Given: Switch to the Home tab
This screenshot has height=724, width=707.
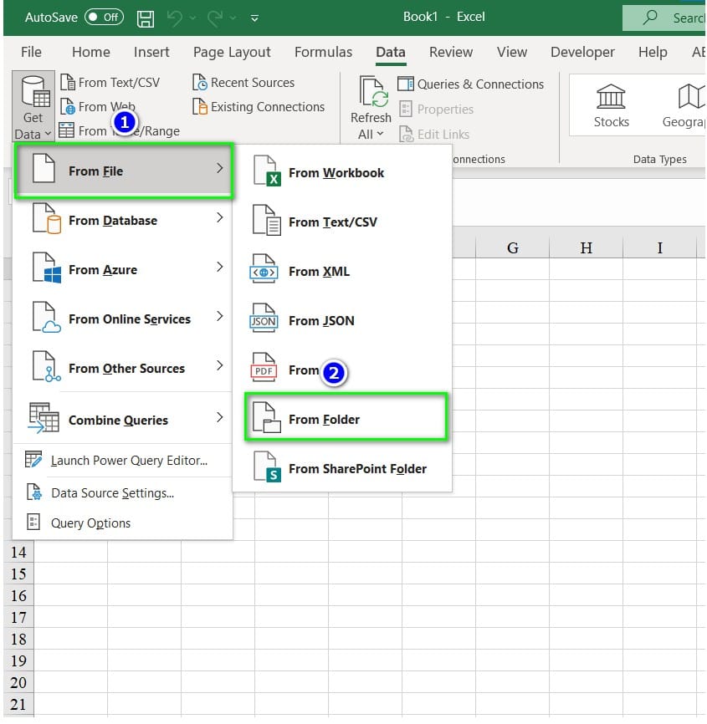Looking at the screenshot, I should 91,52.
